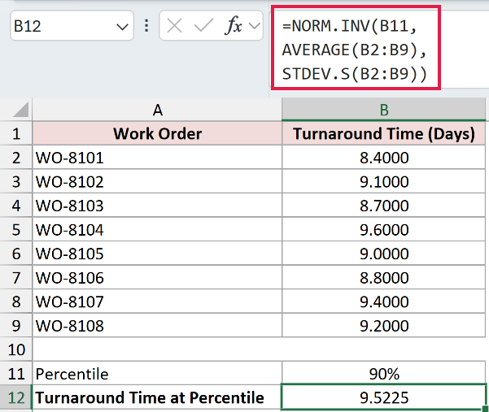489x412 pixels.
Task: Open the Name Box dropdown arrow
Action: tap(122, 27)
